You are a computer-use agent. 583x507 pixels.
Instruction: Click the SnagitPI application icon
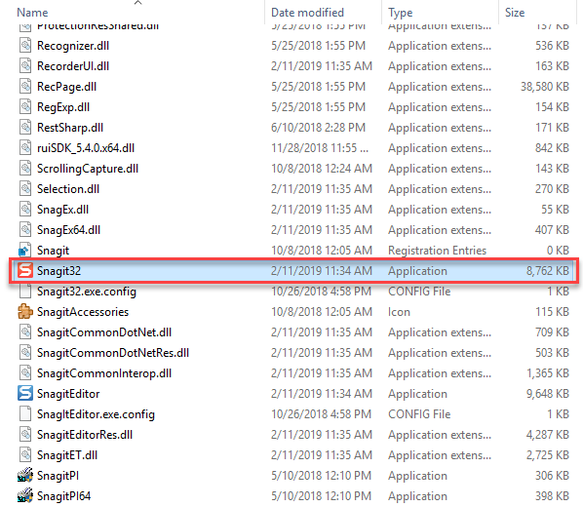pyautogui.click(x=25, y=476)
